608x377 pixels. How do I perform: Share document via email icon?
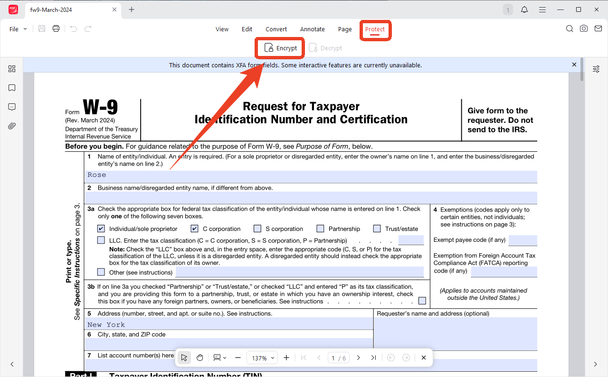coord(598,29)
